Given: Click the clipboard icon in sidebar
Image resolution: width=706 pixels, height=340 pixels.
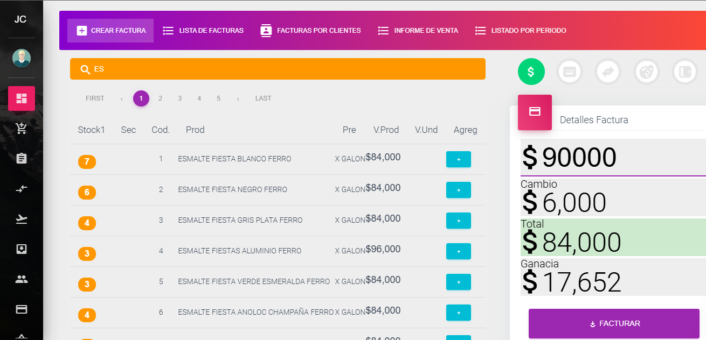Looking at the screenshot, I should click(22, 159).
